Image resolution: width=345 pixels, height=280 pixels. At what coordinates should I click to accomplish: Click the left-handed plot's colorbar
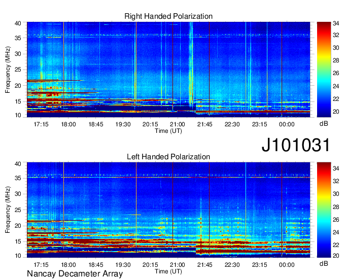pyautogui.click(x=324, y=210)
